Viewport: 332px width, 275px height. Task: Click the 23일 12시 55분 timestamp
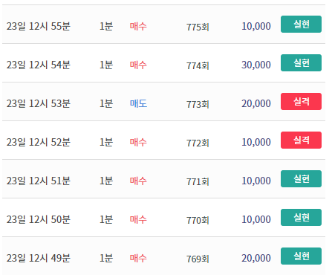[x=39, y=26]
